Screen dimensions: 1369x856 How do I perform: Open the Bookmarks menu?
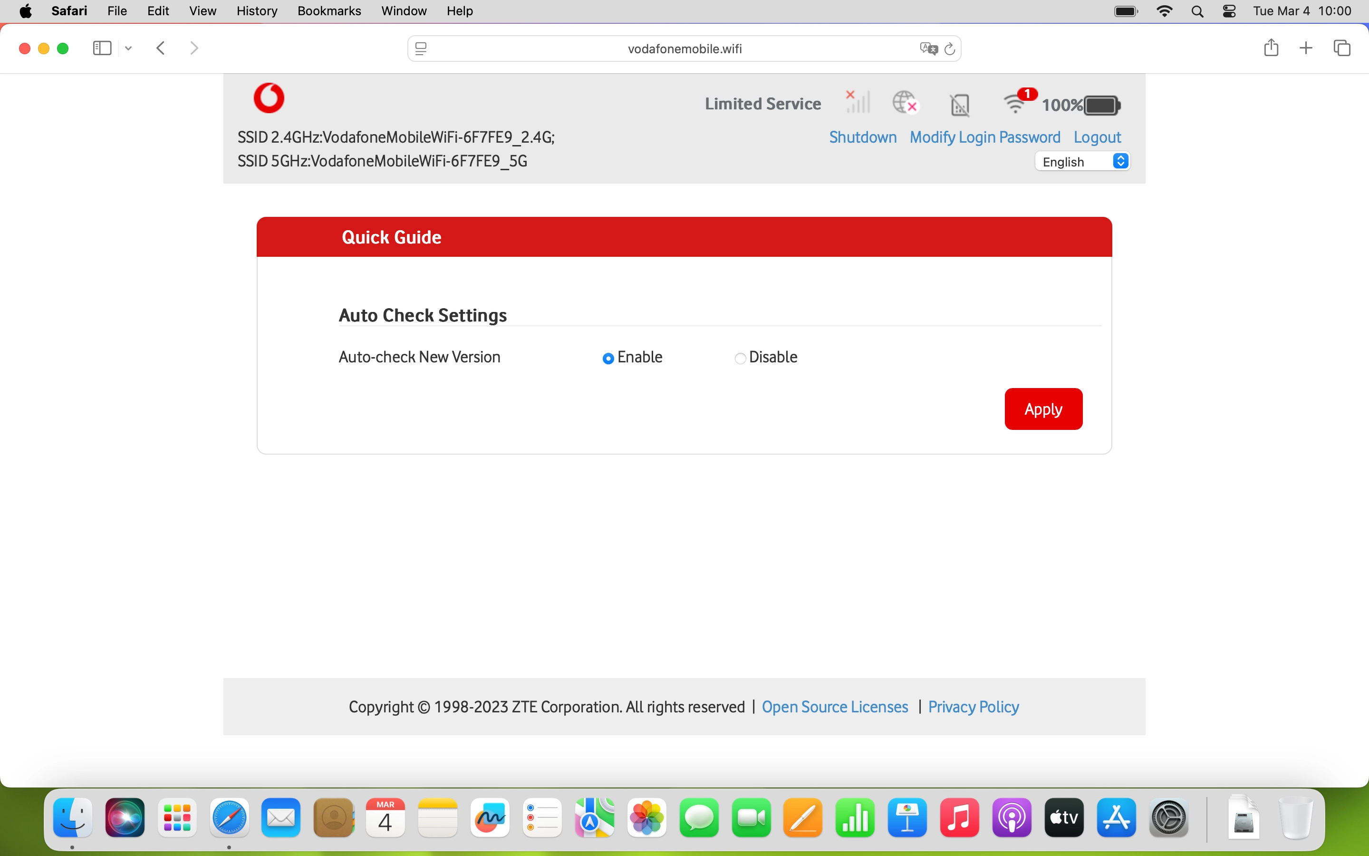click(328, 11)
